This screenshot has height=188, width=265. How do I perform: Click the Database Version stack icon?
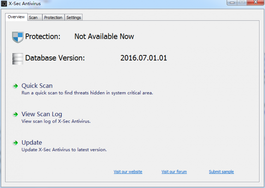click(x=18, y=59)
